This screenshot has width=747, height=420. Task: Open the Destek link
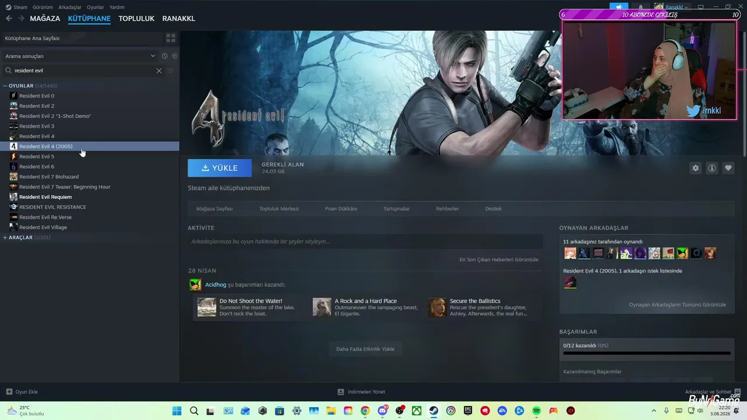pyautogui.click(x=493, y=209)
